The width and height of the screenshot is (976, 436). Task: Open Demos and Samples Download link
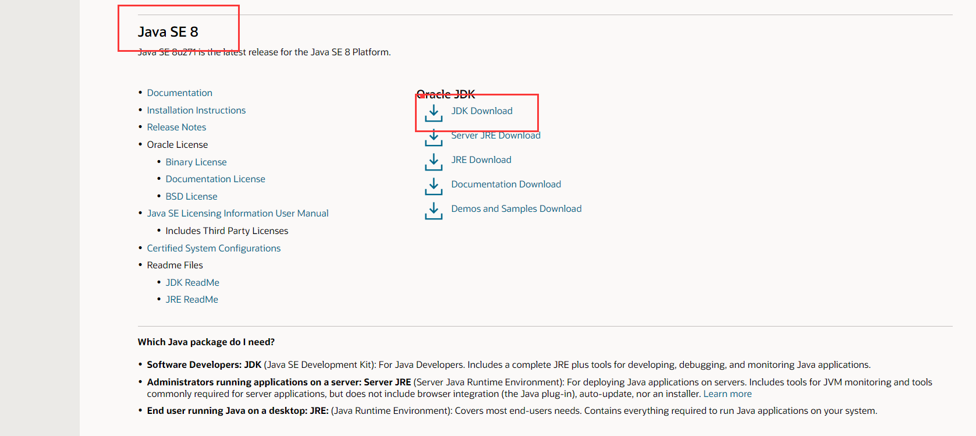click(x=516, y=208)
